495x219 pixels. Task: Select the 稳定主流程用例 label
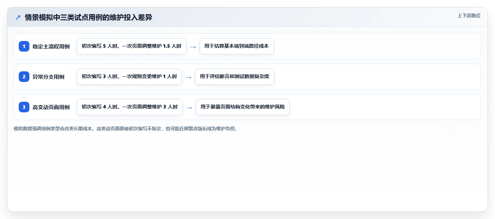click(51, 46)
